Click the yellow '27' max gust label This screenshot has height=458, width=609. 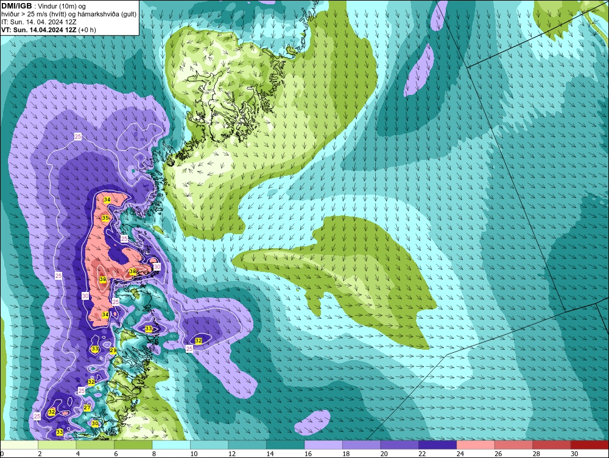pyautogui.click(x=87, y=408)
